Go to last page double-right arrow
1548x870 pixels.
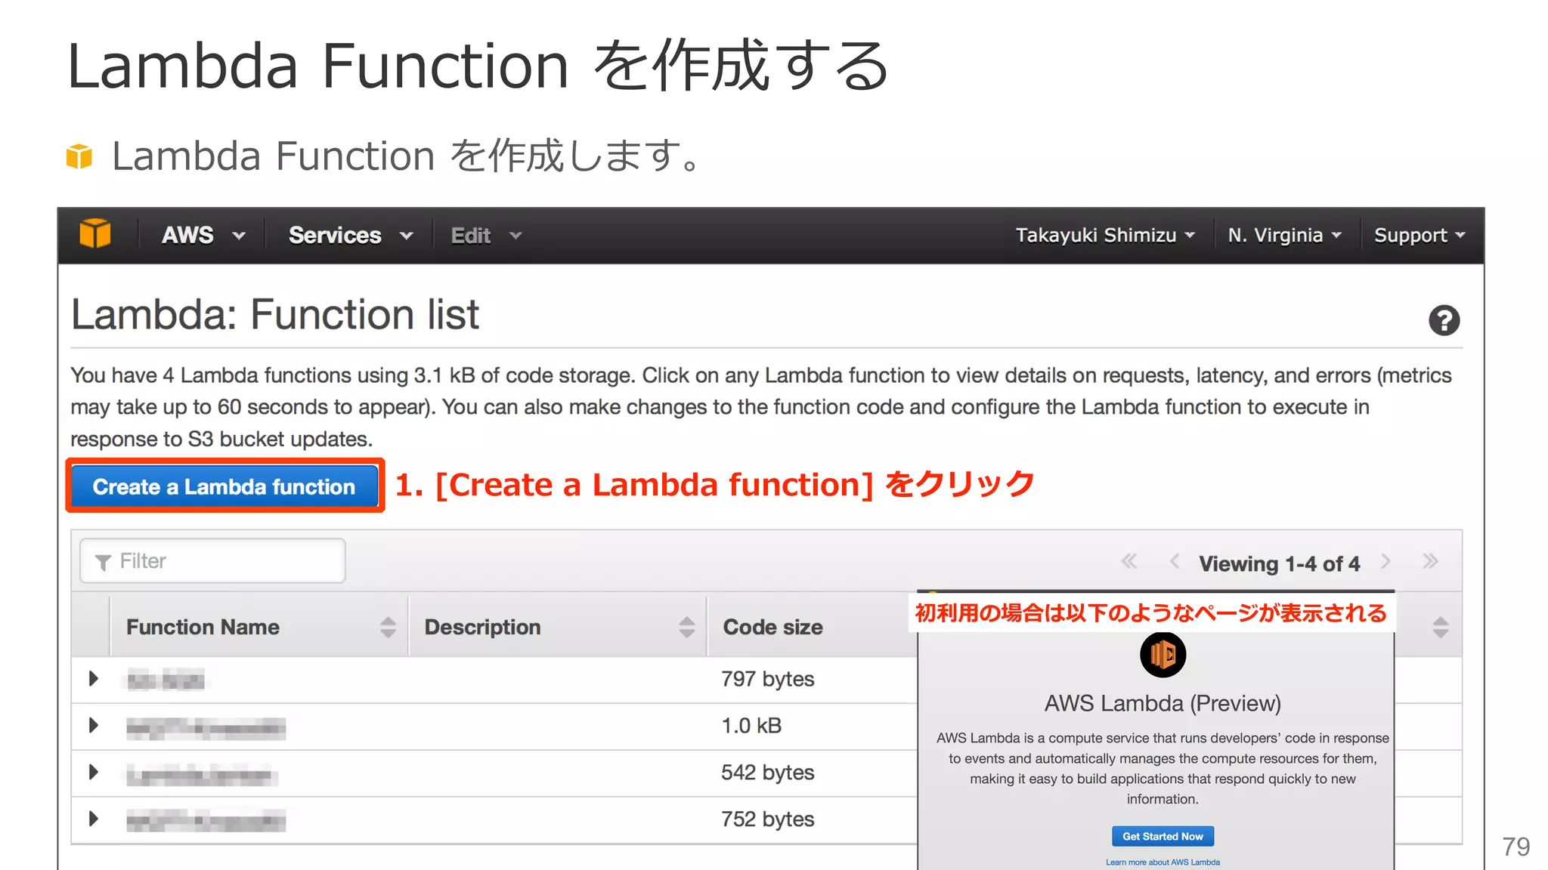1430,561
